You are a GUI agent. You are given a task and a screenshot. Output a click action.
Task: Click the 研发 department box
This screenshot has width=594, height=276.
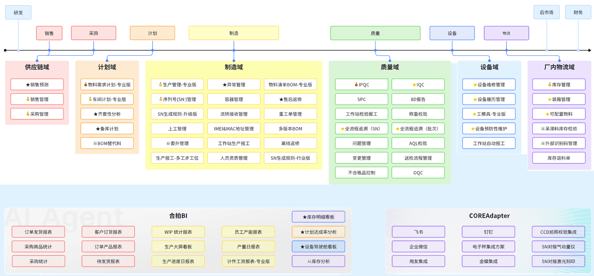point(18,13)
